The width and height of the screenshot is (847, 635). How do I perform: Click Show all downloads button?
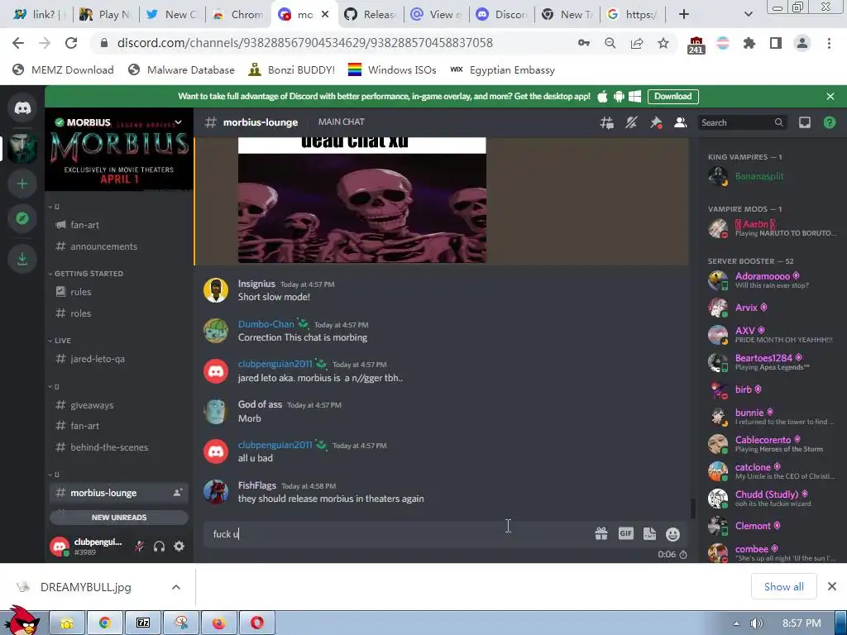click(783, 586)
